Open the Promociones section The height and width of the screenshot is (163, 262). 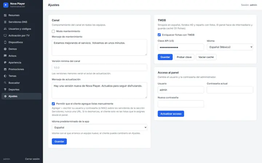(x=21, y=69)
